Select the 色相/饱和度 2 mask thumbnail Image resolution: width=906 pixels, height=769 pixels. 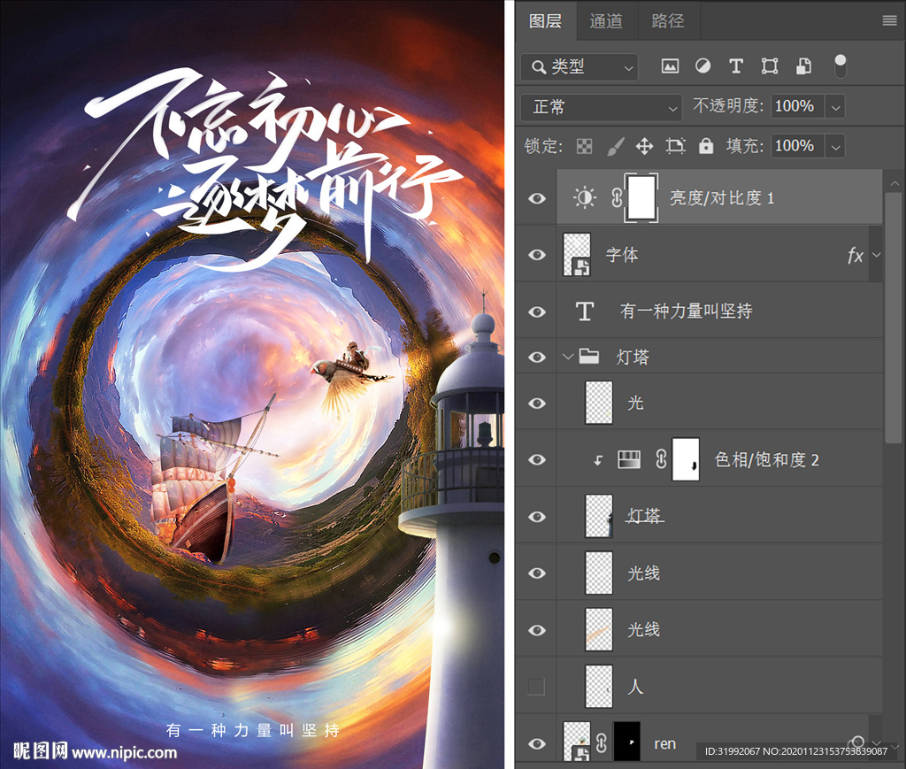(686, 459)
